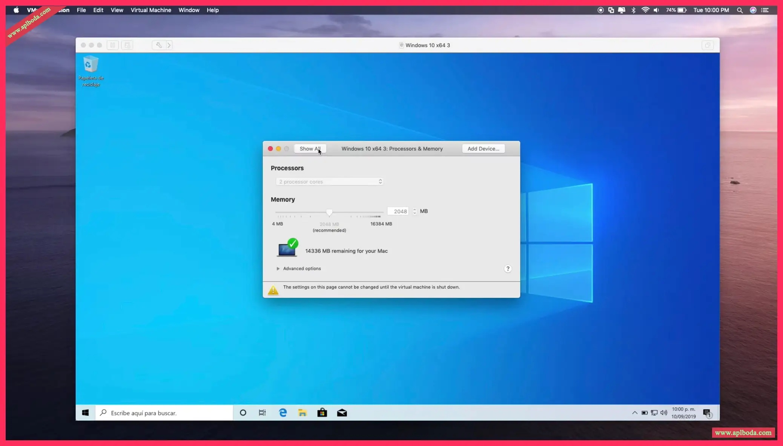Open Siri from the menu bar
This screenshot has width=783, height=446.
click(x=753, y=10)
